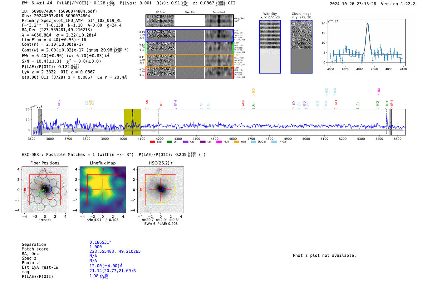This screenshot has height=298, width=437.
Task: Click the green OII legend swatch
Action: coord(169,142)
